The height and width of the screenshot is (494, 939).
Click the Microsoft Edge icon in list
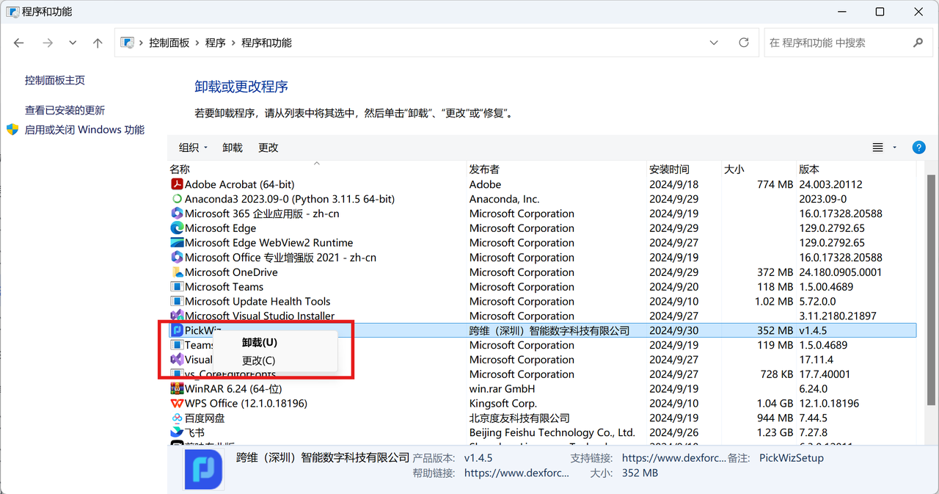coord(176,228)
